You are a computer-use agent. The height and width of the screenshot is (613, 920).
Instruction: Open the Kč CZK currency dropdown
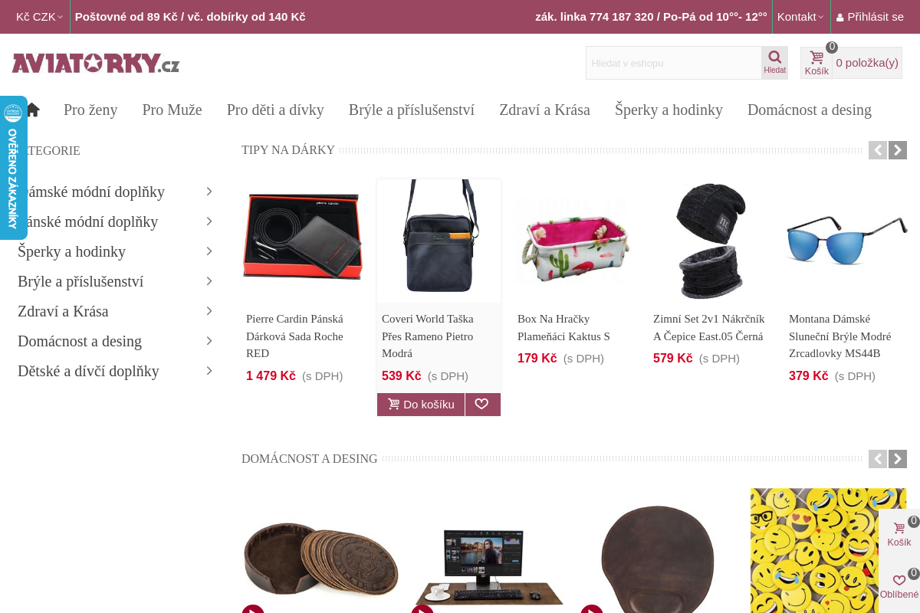coord(39,17)
